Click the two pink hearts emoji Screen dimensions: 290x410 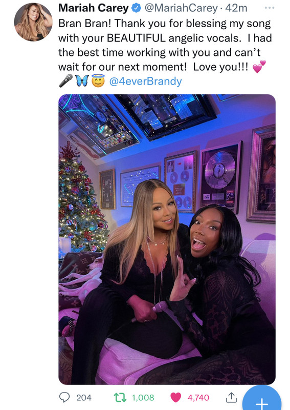point(259,67)
